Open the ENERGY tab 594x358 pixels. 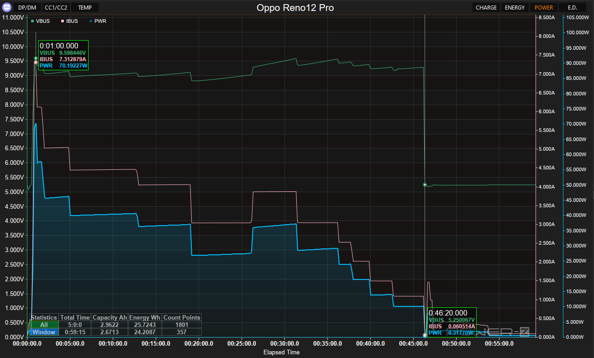tap(515, 8)
